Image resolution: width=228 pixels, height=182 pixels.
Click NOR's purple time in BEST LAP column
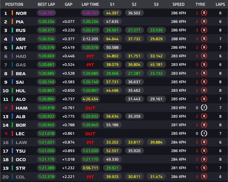47,13
